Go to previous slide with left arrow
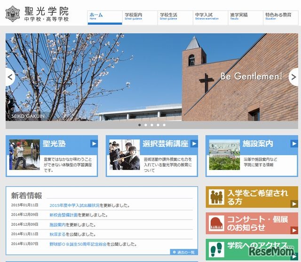 pos(10,77)
